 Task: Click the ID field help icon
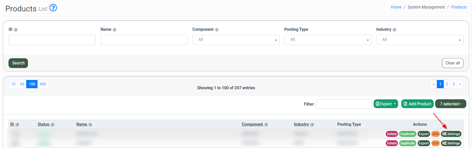[x=16, y=30]
